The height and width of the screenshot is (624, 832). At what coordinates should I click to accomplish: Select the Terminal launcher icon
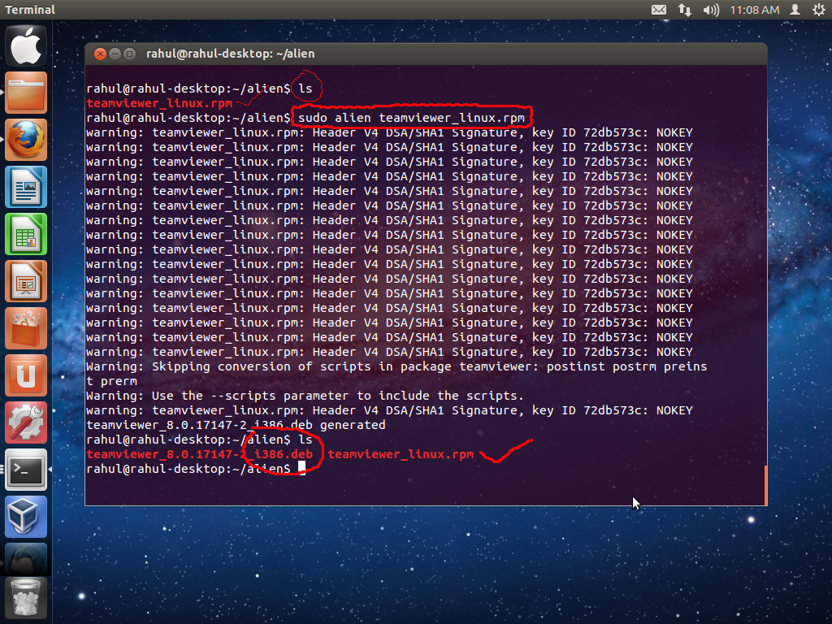27,470
